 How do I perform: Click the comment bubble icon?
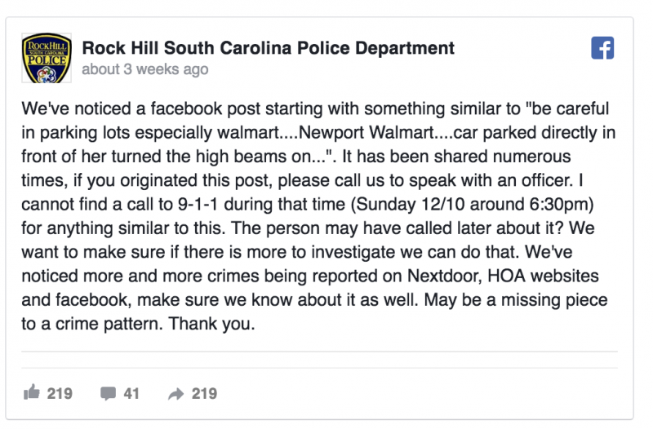(x=108, y=393)
